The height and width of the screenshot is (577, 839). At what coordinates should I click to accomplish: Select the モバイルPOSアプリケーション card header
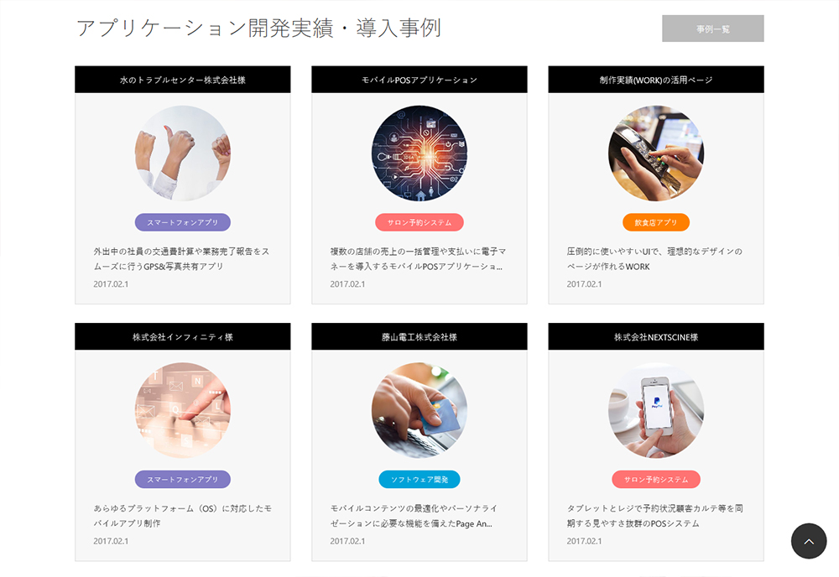(x=419, y=80)
